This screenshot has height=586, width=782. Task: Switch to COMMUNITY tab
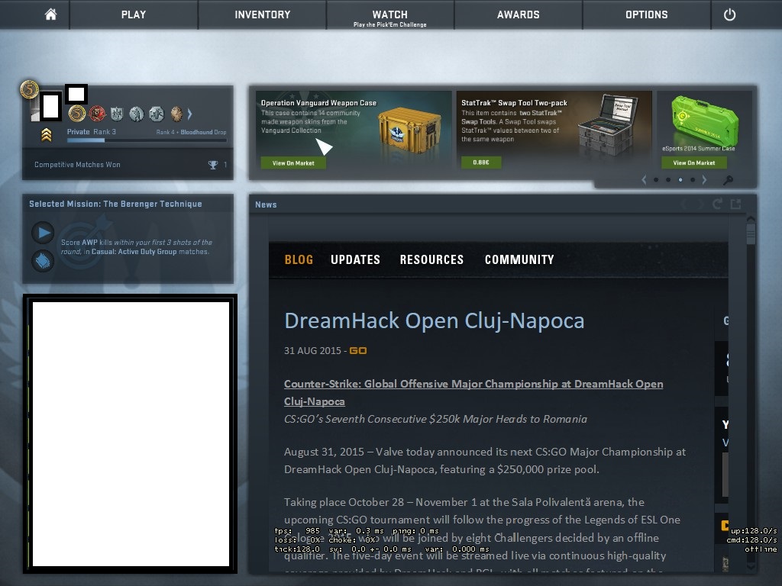click(519, 259)
